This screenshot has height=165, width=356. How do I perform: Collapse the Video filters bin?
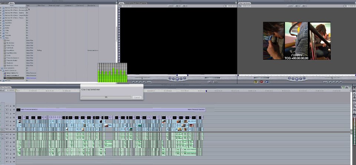(x=2, y=38)
